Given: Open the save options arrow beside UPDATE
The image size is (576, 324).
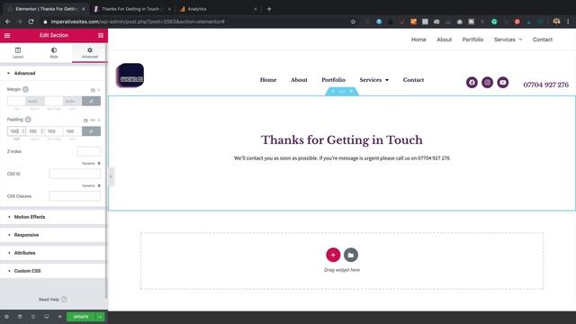Looking at the screenshot, I should tap(100, 317).
